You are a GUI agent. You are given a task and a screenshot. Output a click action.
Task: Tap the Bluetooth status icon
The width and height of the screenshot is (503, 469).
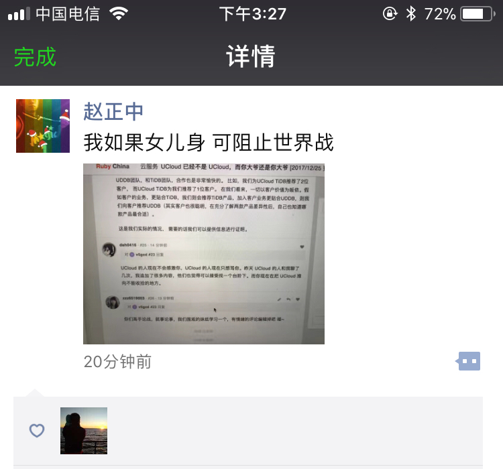(410, 14)
